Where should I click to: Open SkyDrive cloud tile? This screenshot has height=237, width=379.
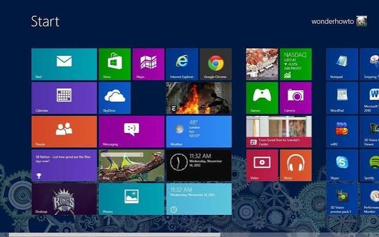pyautogui.click(x=115, y=98)
